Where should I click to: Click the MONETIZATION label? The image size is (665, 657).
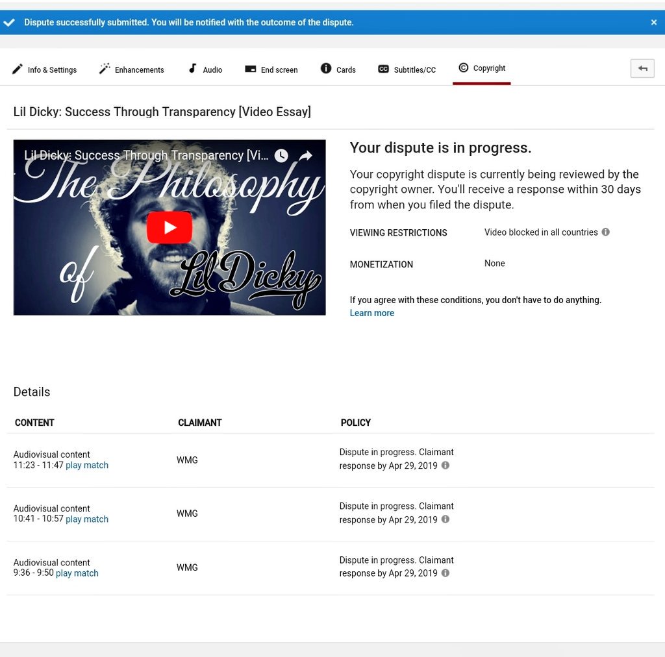[x=381, y=264]
